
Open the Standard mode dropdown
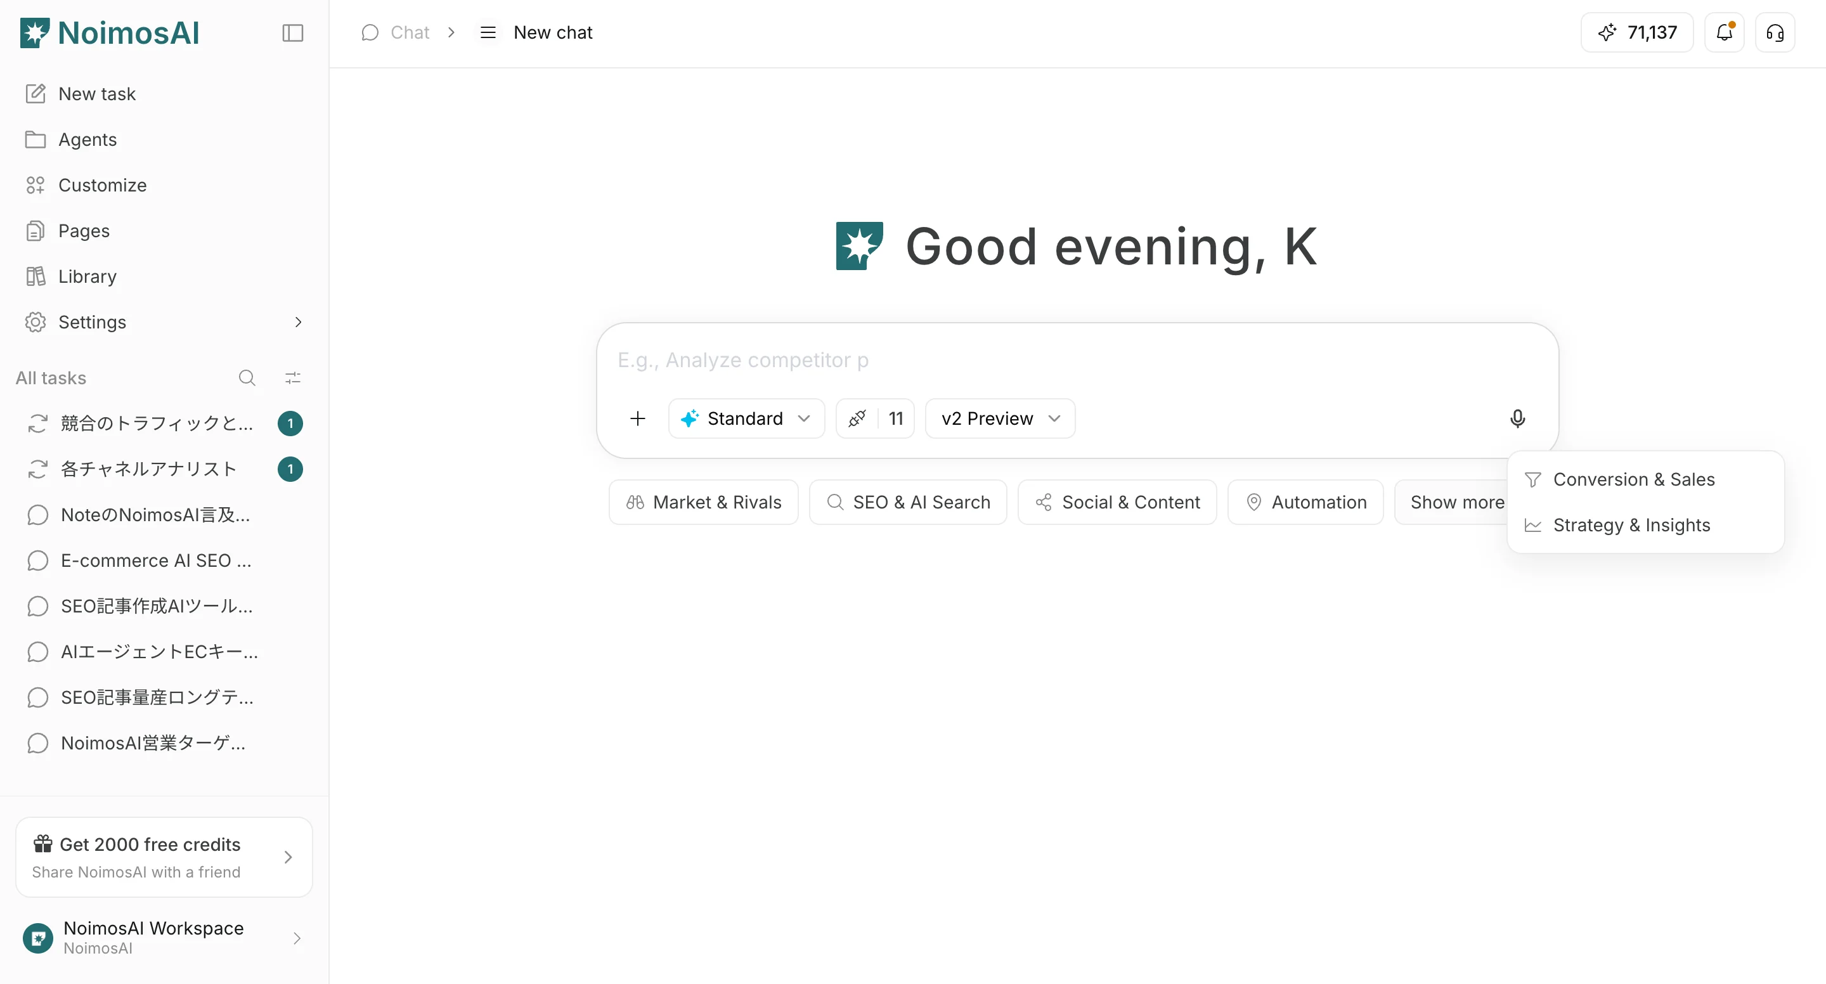[746, 418]
